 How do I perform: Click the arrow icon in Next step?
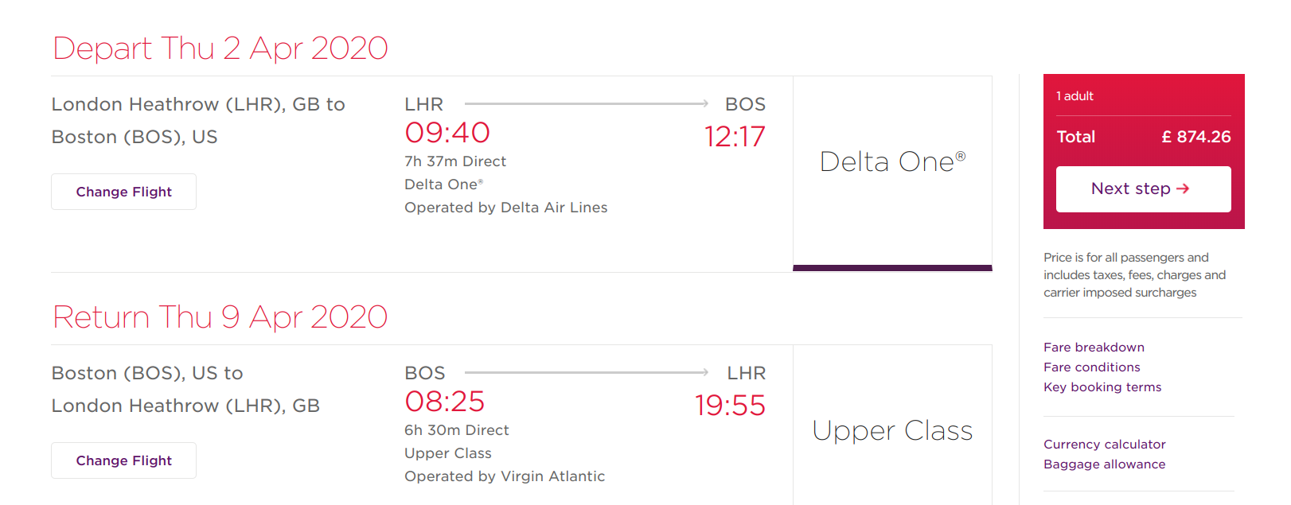tap(1183, 189)
